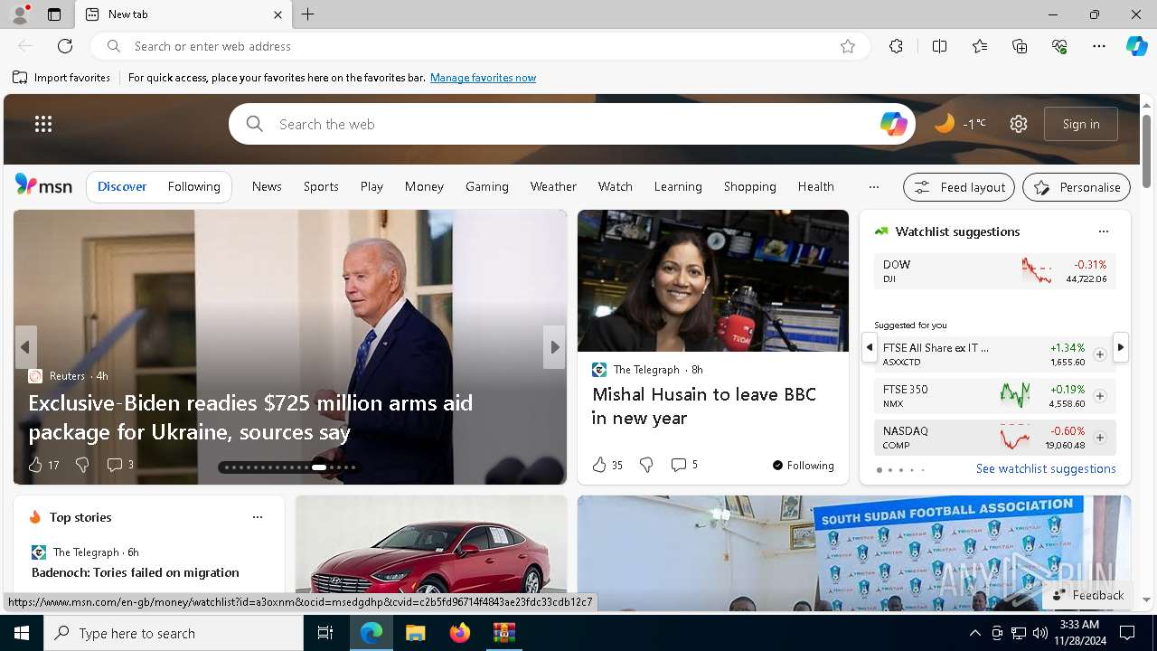1157x651 pixels.
Task: Open File Explorer from taskbar
Action: point(415,633)
